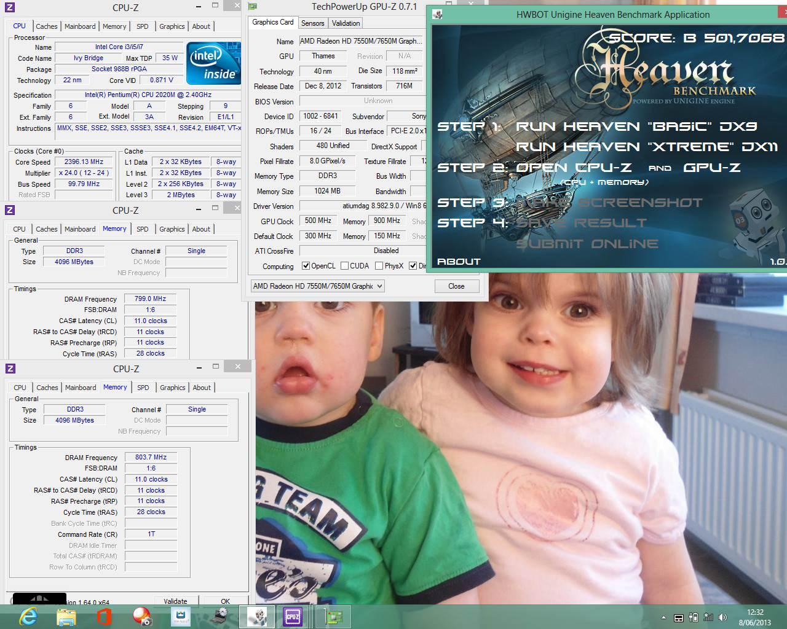Switch to Memory tab in Processor CPU-Z window
787x629 pixels.
coord(114,26)
